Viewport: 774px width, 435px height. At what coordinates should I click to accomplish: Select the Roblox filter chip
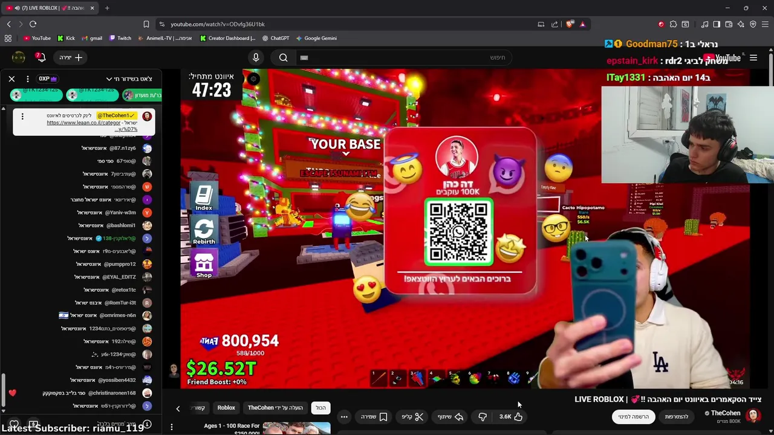pyautogui.click(x=226, y=408)
